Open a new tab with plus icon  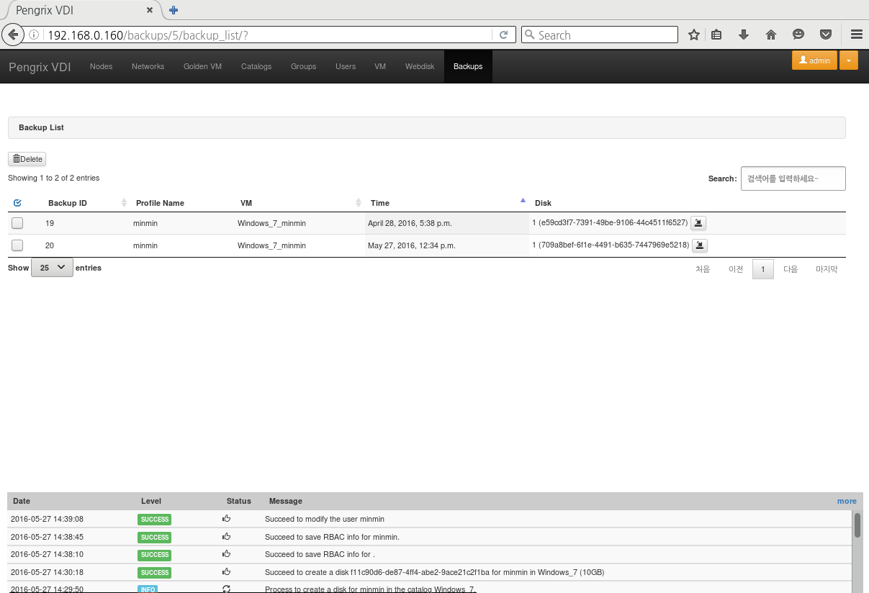pyautogui.click(x=174, y=10)
